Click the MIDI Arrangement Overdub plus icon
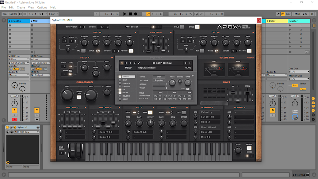The width and height of the screenshot is (318, 179). coord(144,14)
